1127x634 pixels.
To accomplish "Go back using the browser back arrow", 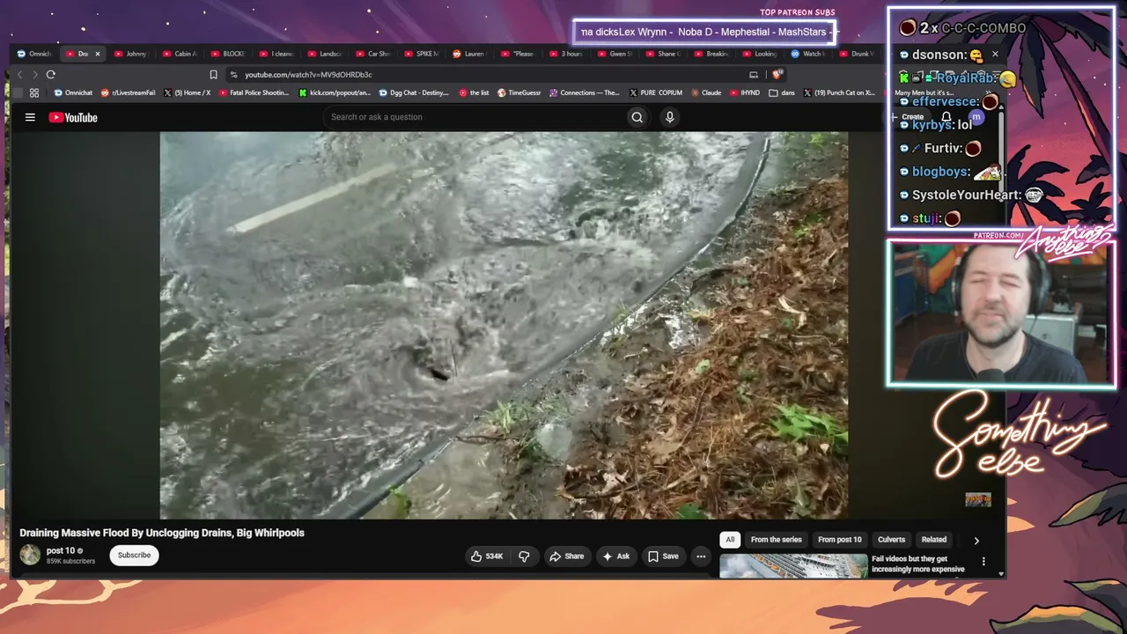I will pyautogui.click(x=20, y=75).
